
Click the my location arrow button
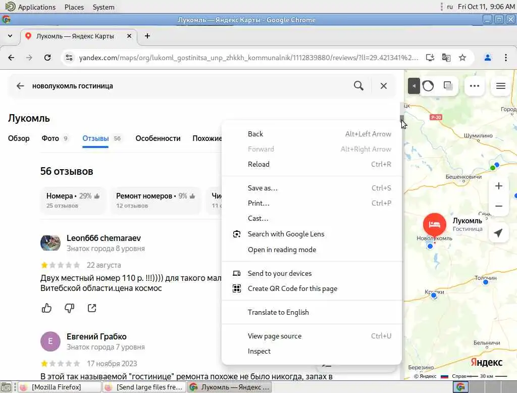click(x=498, y=233)
